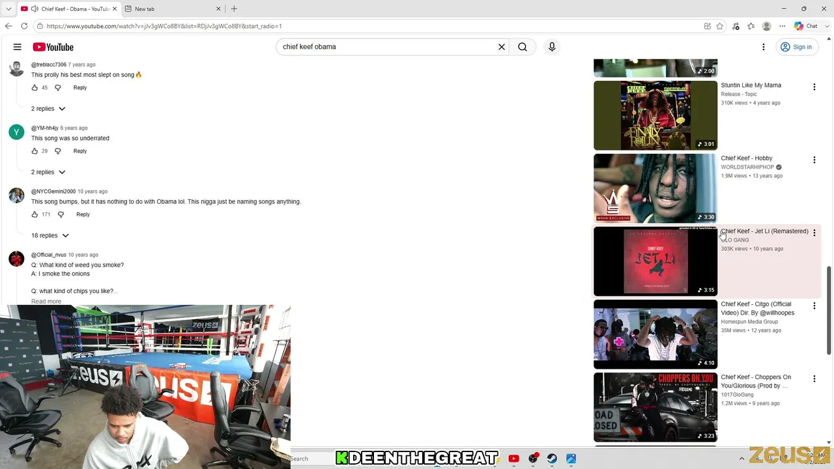Screen dimensions: 834x469
Task: Open the Photos app in the taskbar
Action: click(x=571, y=459)
